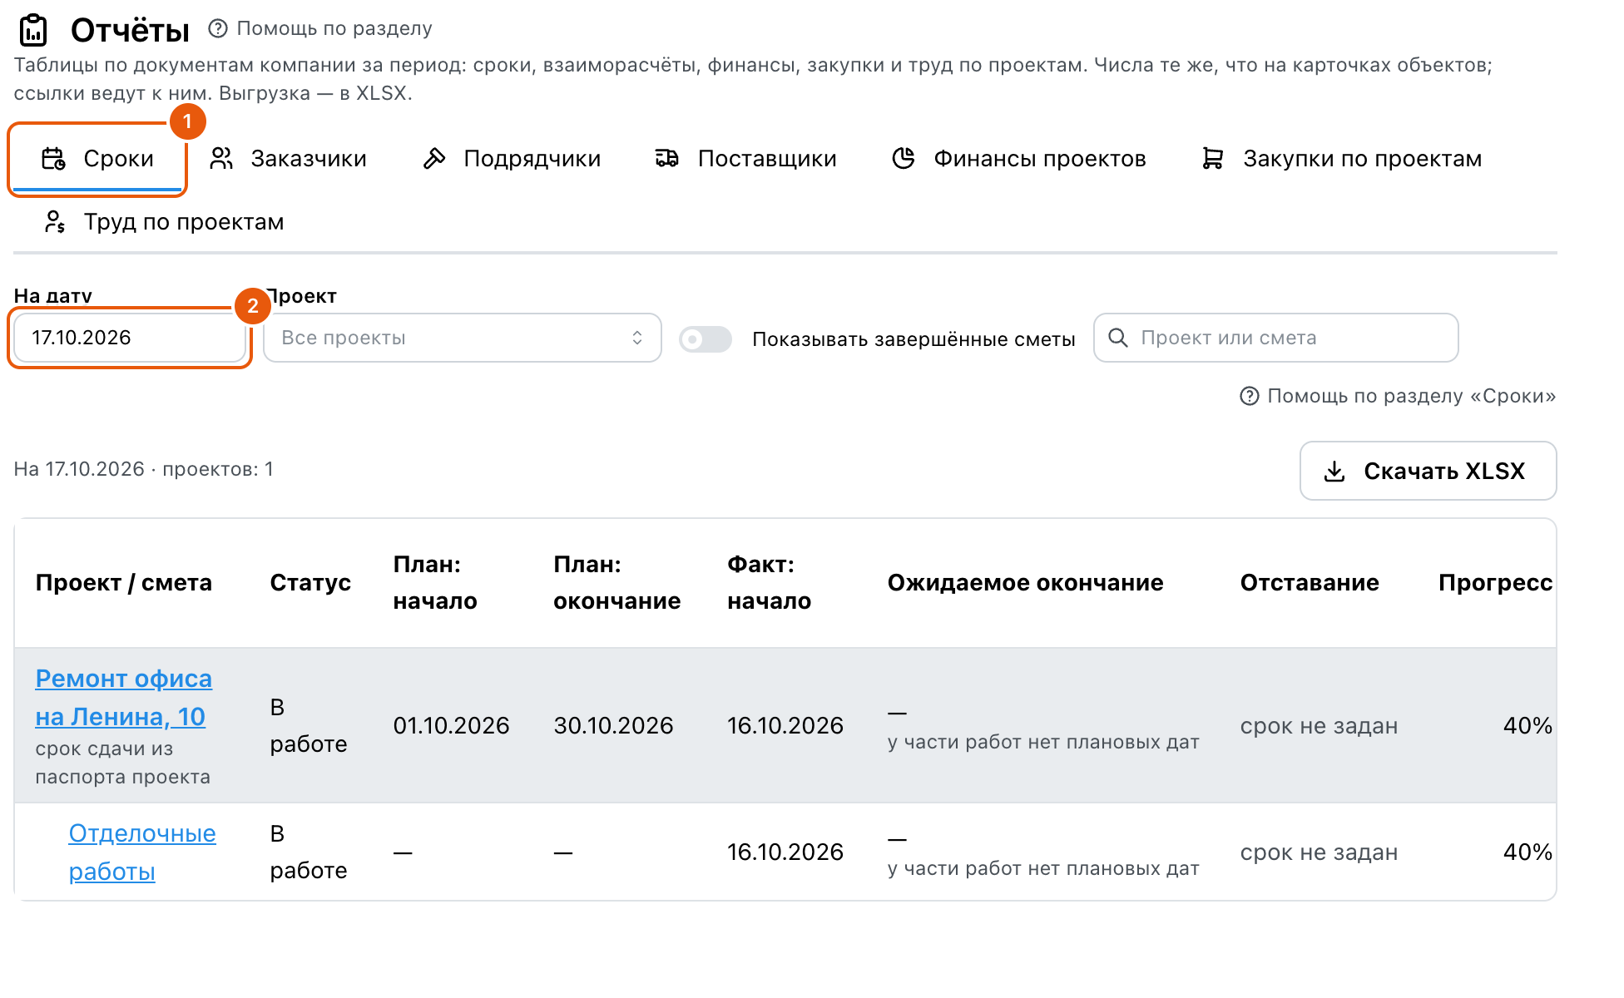
Task: Open the Подрядчики tab
Action: point(512,158)
